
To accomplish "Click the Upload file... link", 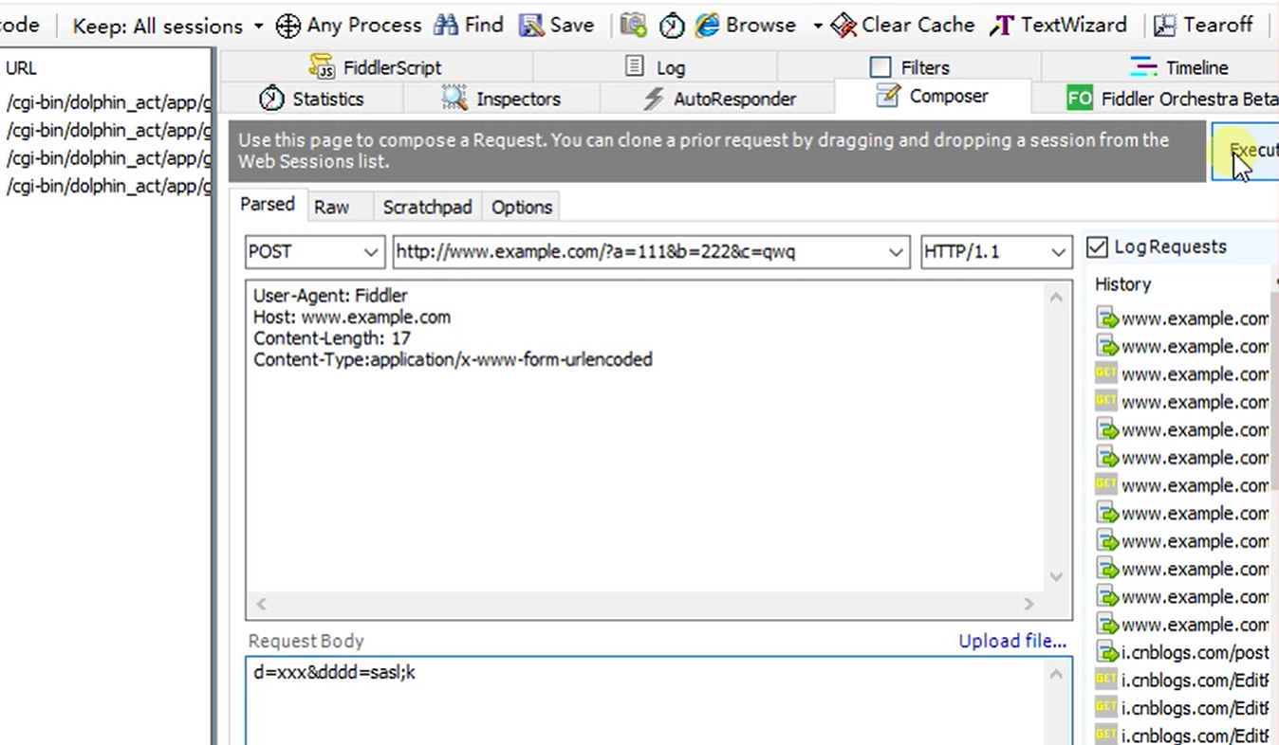I will point(1011,641).
